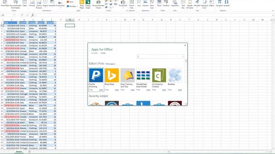Add the Excel Training and Tips app
275x154 pixels.
[133, 90]
